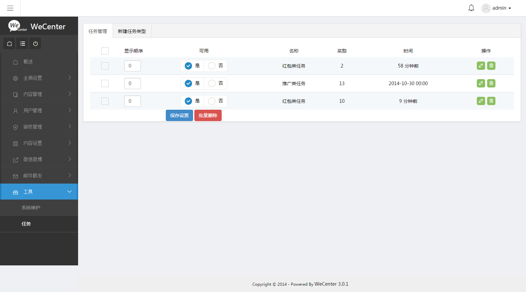The width and height of the screenshot is (526, 292).
Task: Click the 全局设置 gear icon
Action: 15,78
